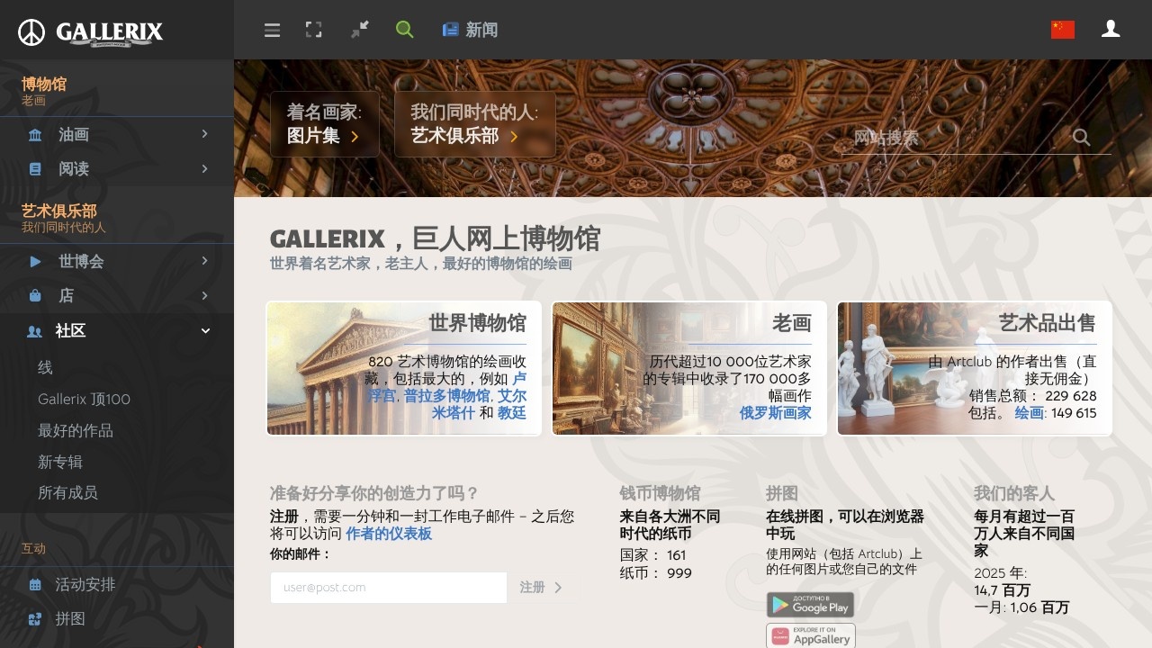Viewport: 1152px width, 648px height.
Task: Click the book icon next to 阅读
Action: click(34, 168)
